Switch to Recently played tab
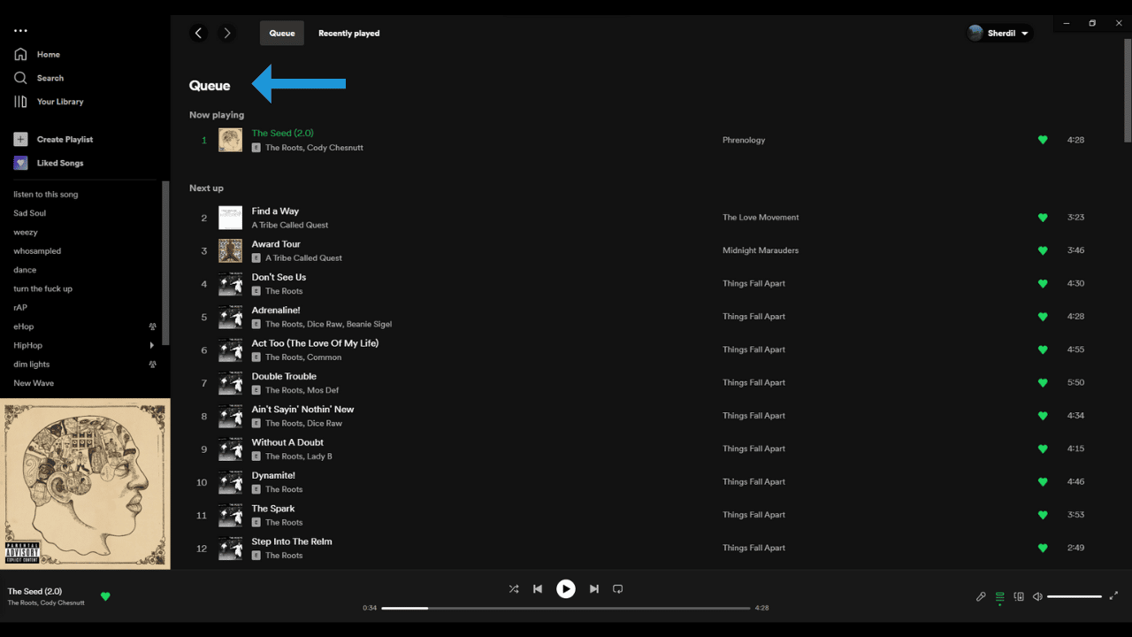1132x637 pixels. coord(349,33)
